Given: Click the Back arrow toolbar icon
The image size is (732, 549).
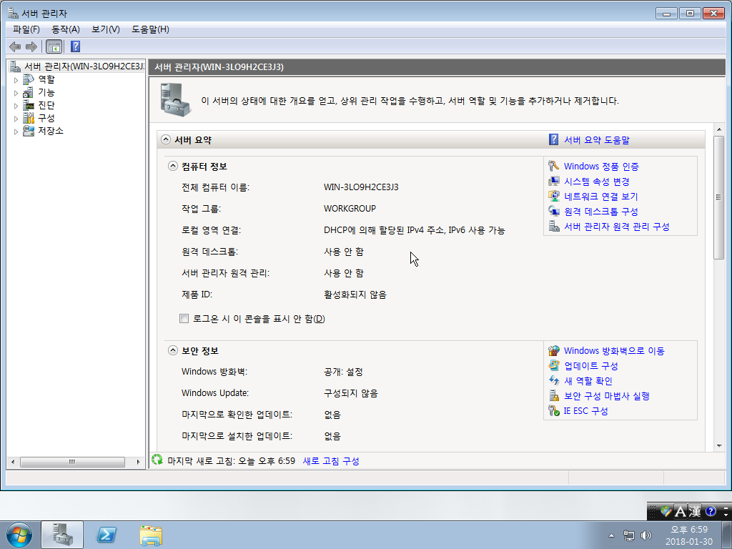Looking at the screenshot, I should click(15, 46).
